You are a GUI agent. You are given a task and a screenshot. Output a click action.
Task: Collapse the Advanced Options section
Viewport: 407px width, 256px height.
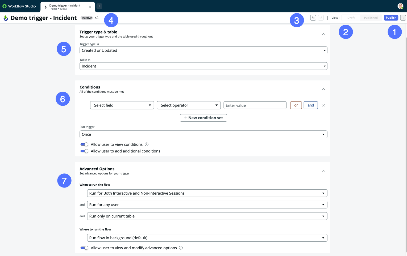[x=323, y=171]
